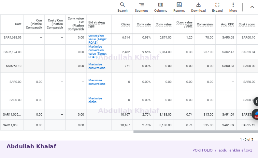Viewport: 258px width, 158px height.
Task: Click the Abdullah Khalaf footer title
Action: click(x=31, y=146)
